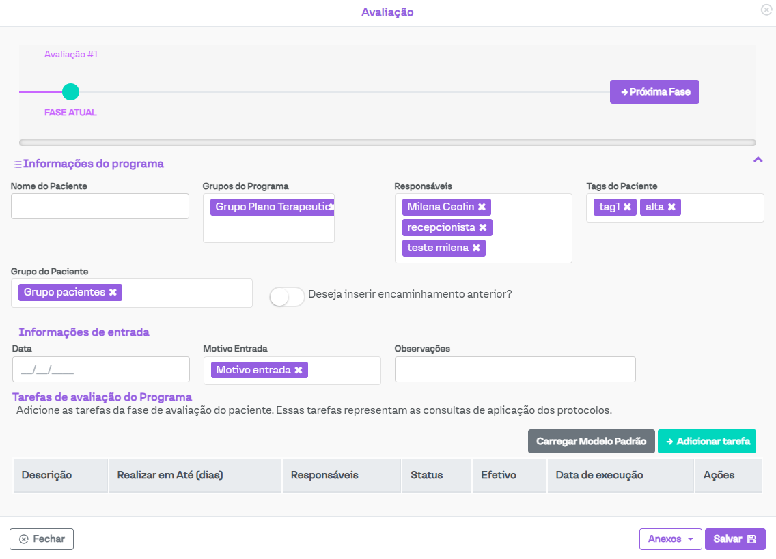Select the current phase marker on timeline
This screenshot has height=559, width=776.
70,91
